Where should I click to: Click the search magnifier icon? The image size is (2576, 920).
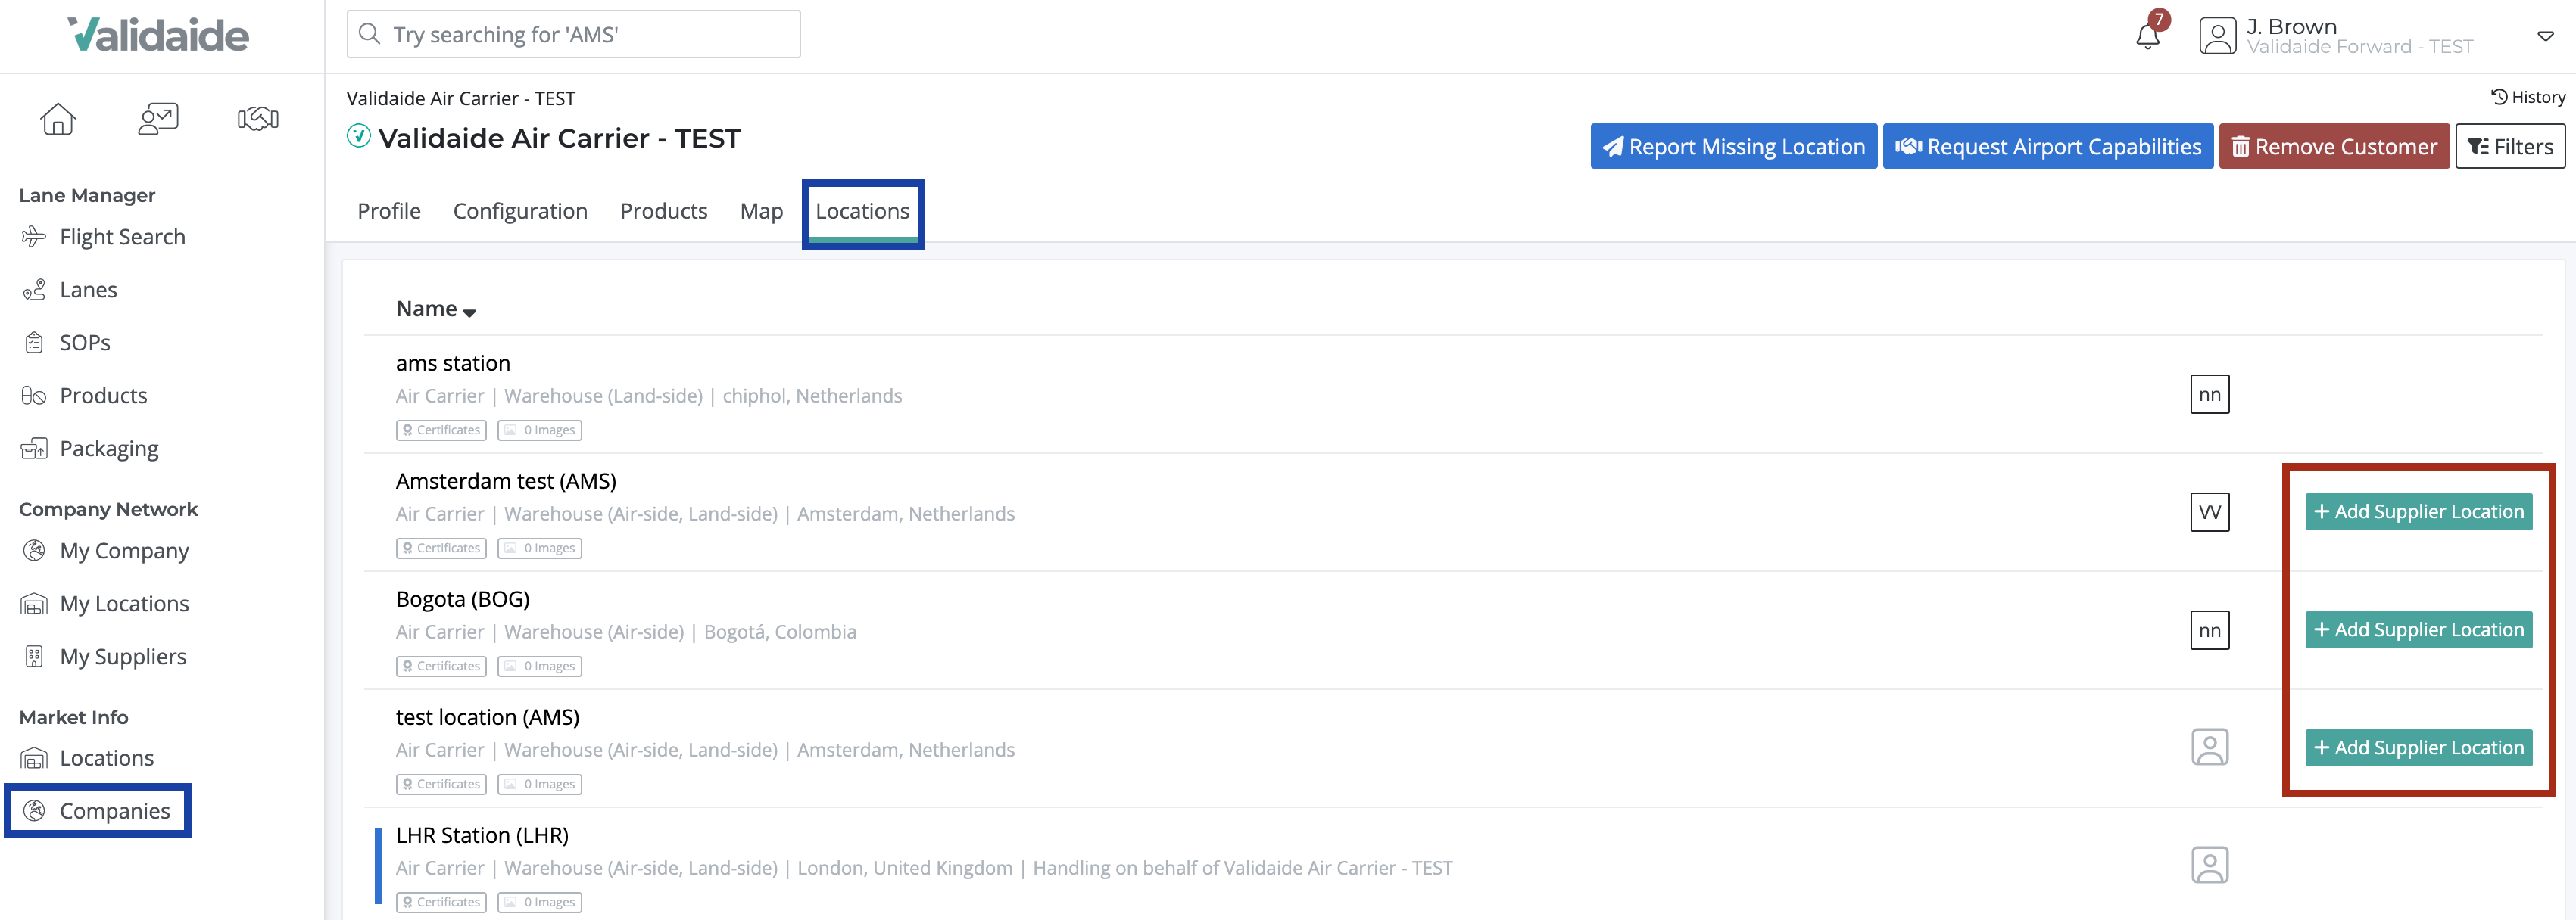(x=370, y=34)
